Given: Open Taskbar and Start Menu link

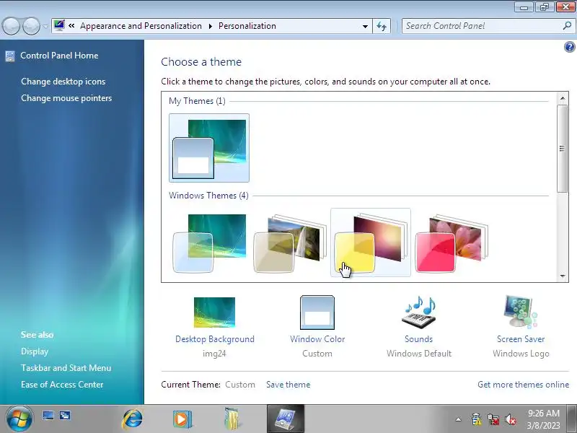Looking at the screenshot, I should 66,368.
